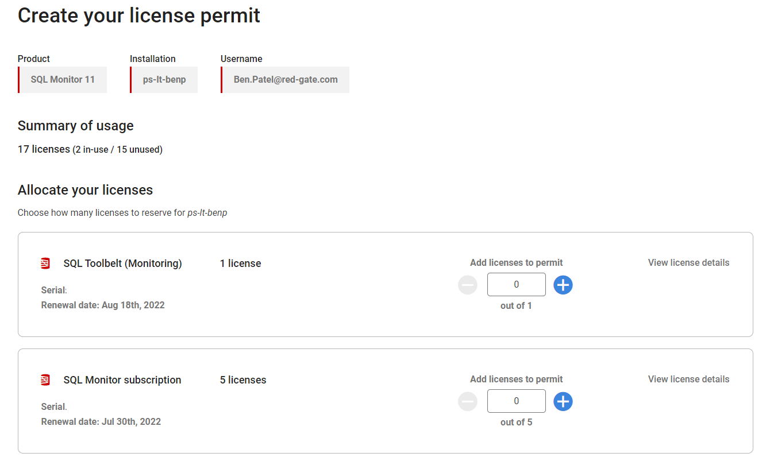770x461 pixels.
Task: Click the 'out of 5' label
Action: (x=516, y=423)
